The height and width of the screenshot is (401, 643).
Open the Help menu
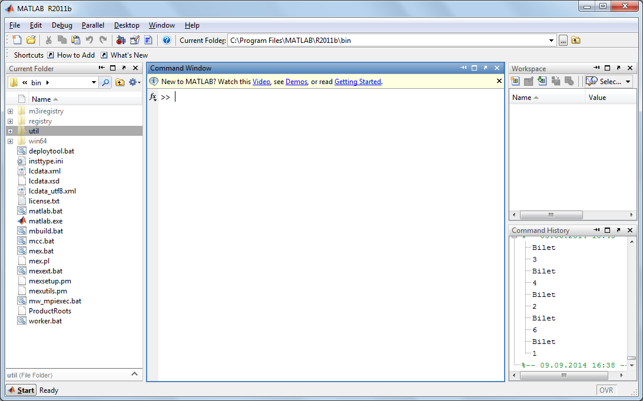192,25
